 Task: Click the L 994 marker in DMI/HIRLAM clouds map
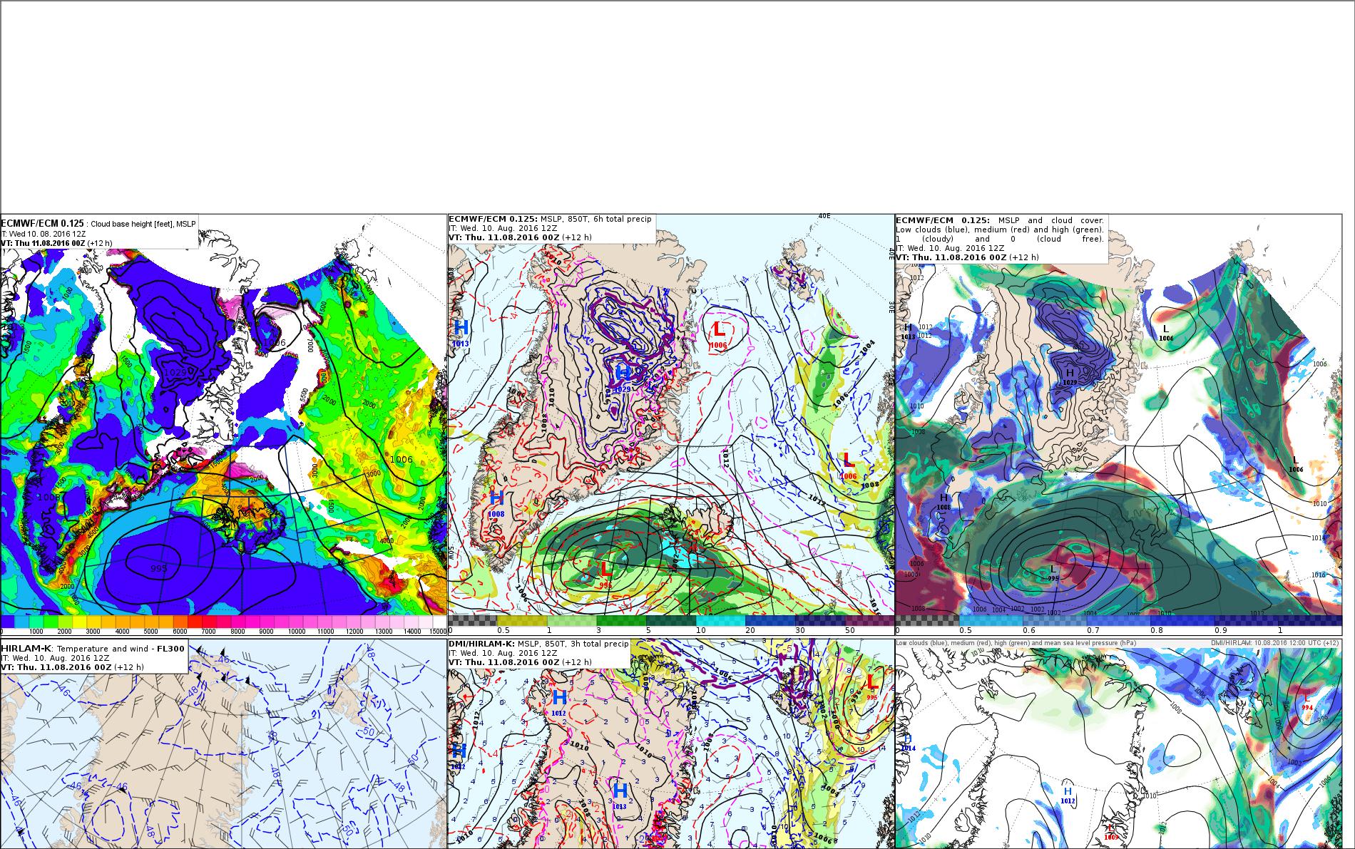pos(1307,701)
